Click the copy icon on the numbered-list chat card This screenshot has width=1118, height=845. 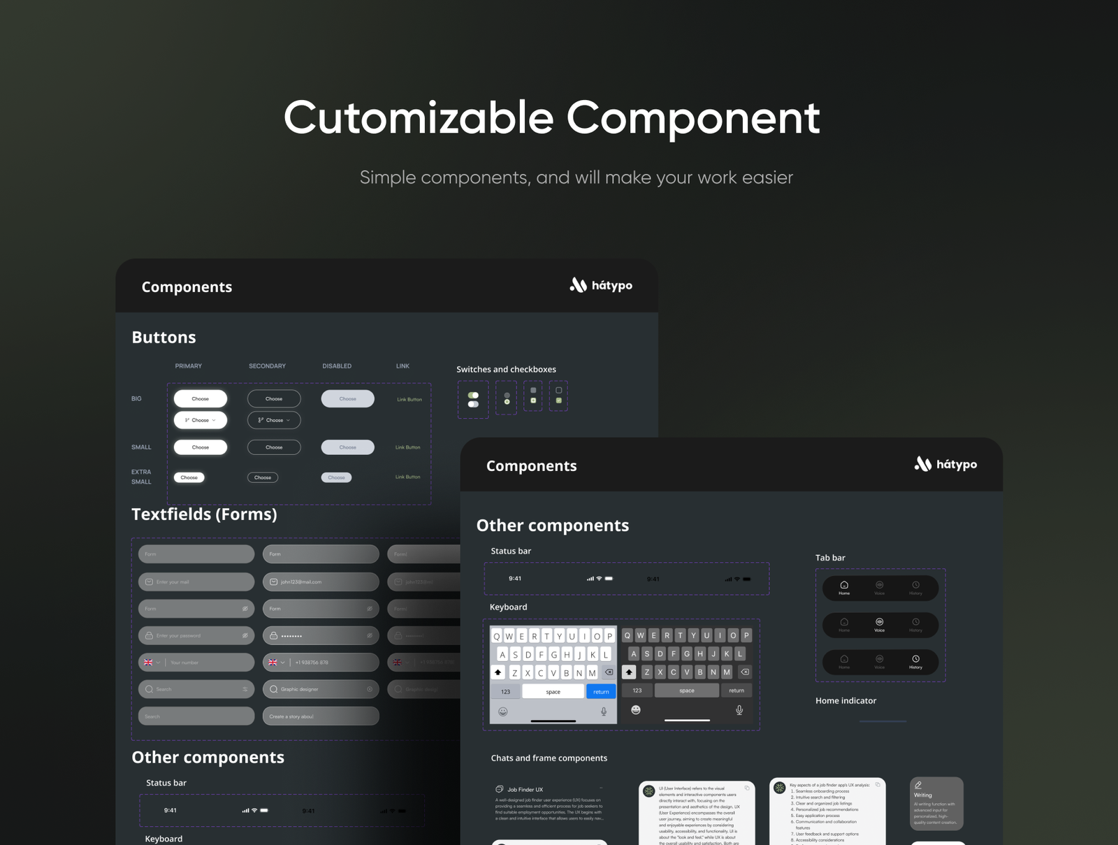coord(878,785)
